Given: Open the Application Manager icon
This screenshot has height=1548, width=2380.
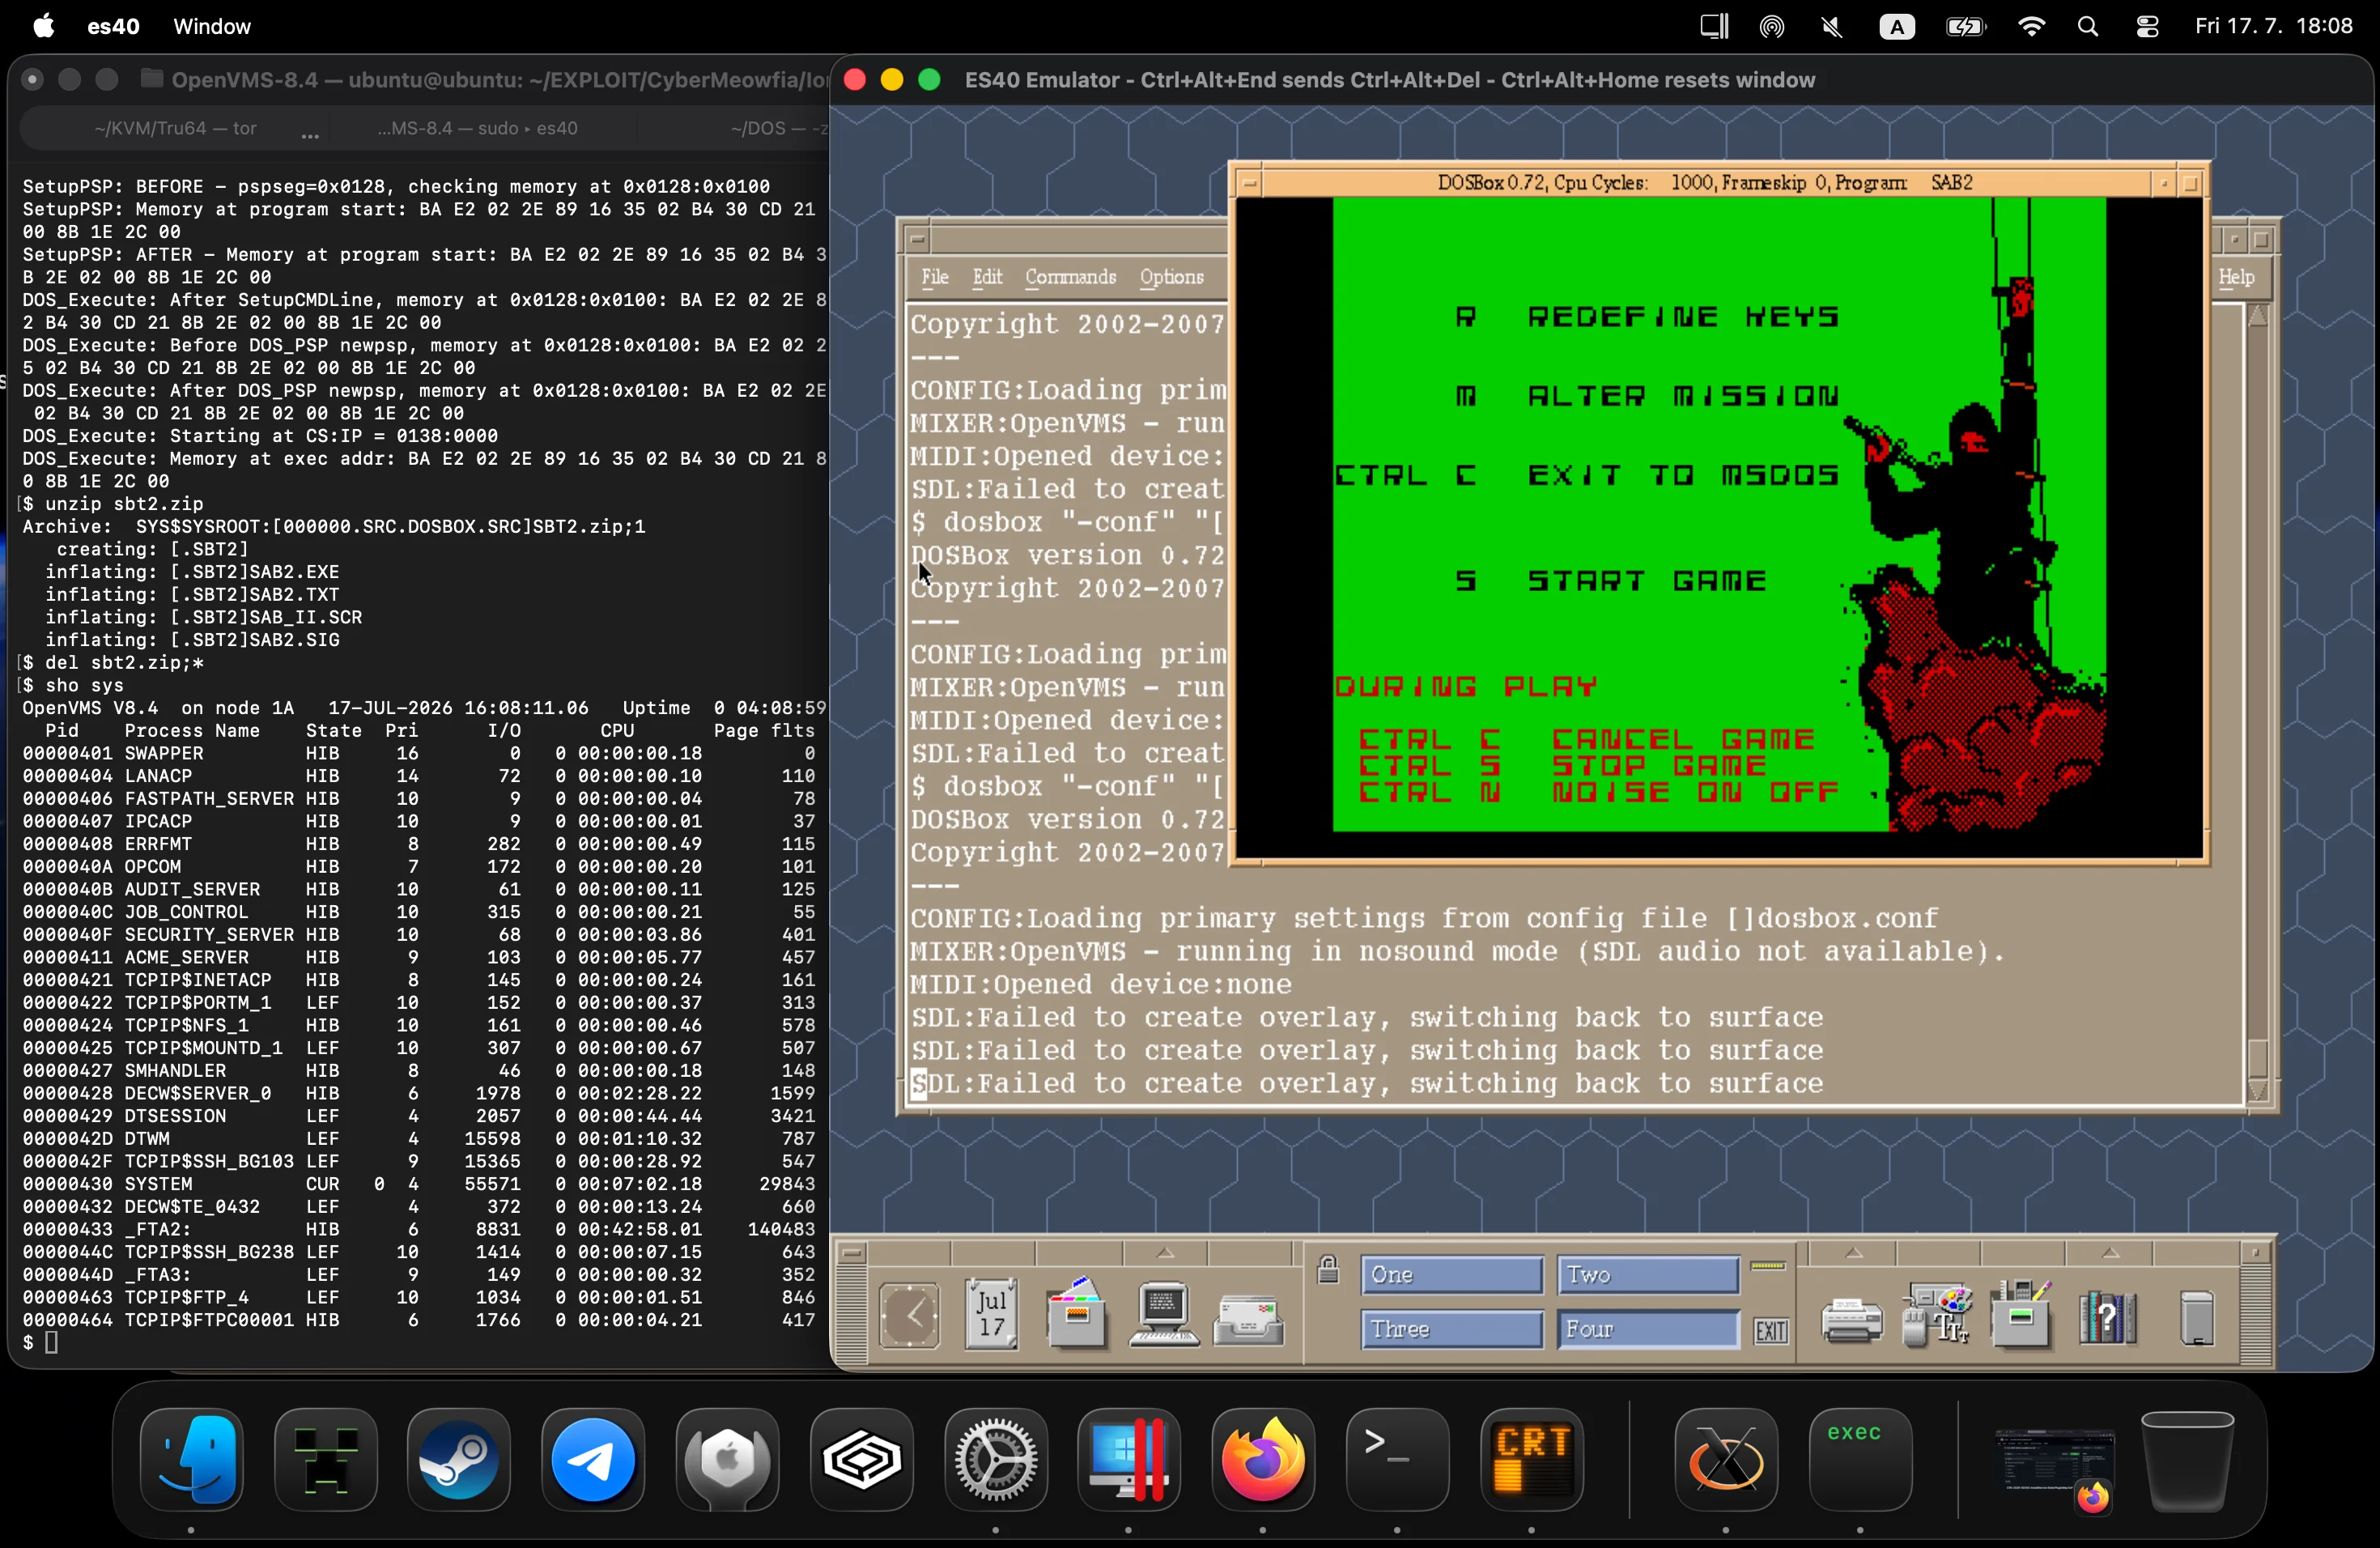Looking at the screenshot, I should pyautogui.click(x=2021, y=1314).
